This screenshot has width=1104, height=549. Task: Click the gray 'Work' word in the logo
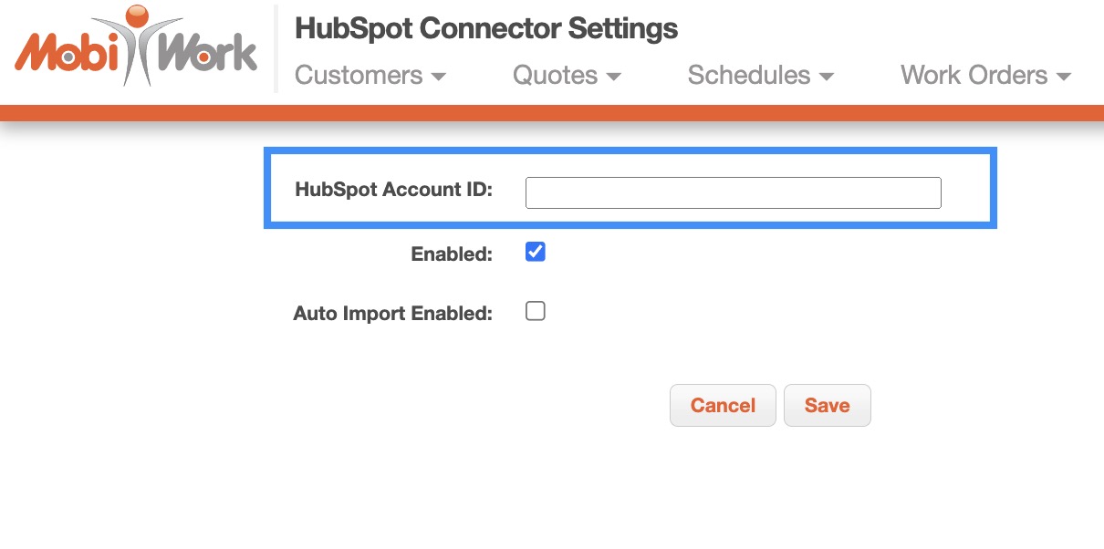click(208, 53)
